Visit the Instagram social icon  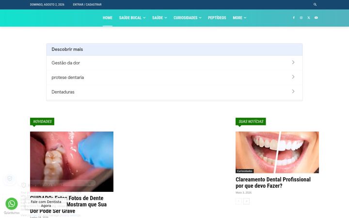point(301,17)
